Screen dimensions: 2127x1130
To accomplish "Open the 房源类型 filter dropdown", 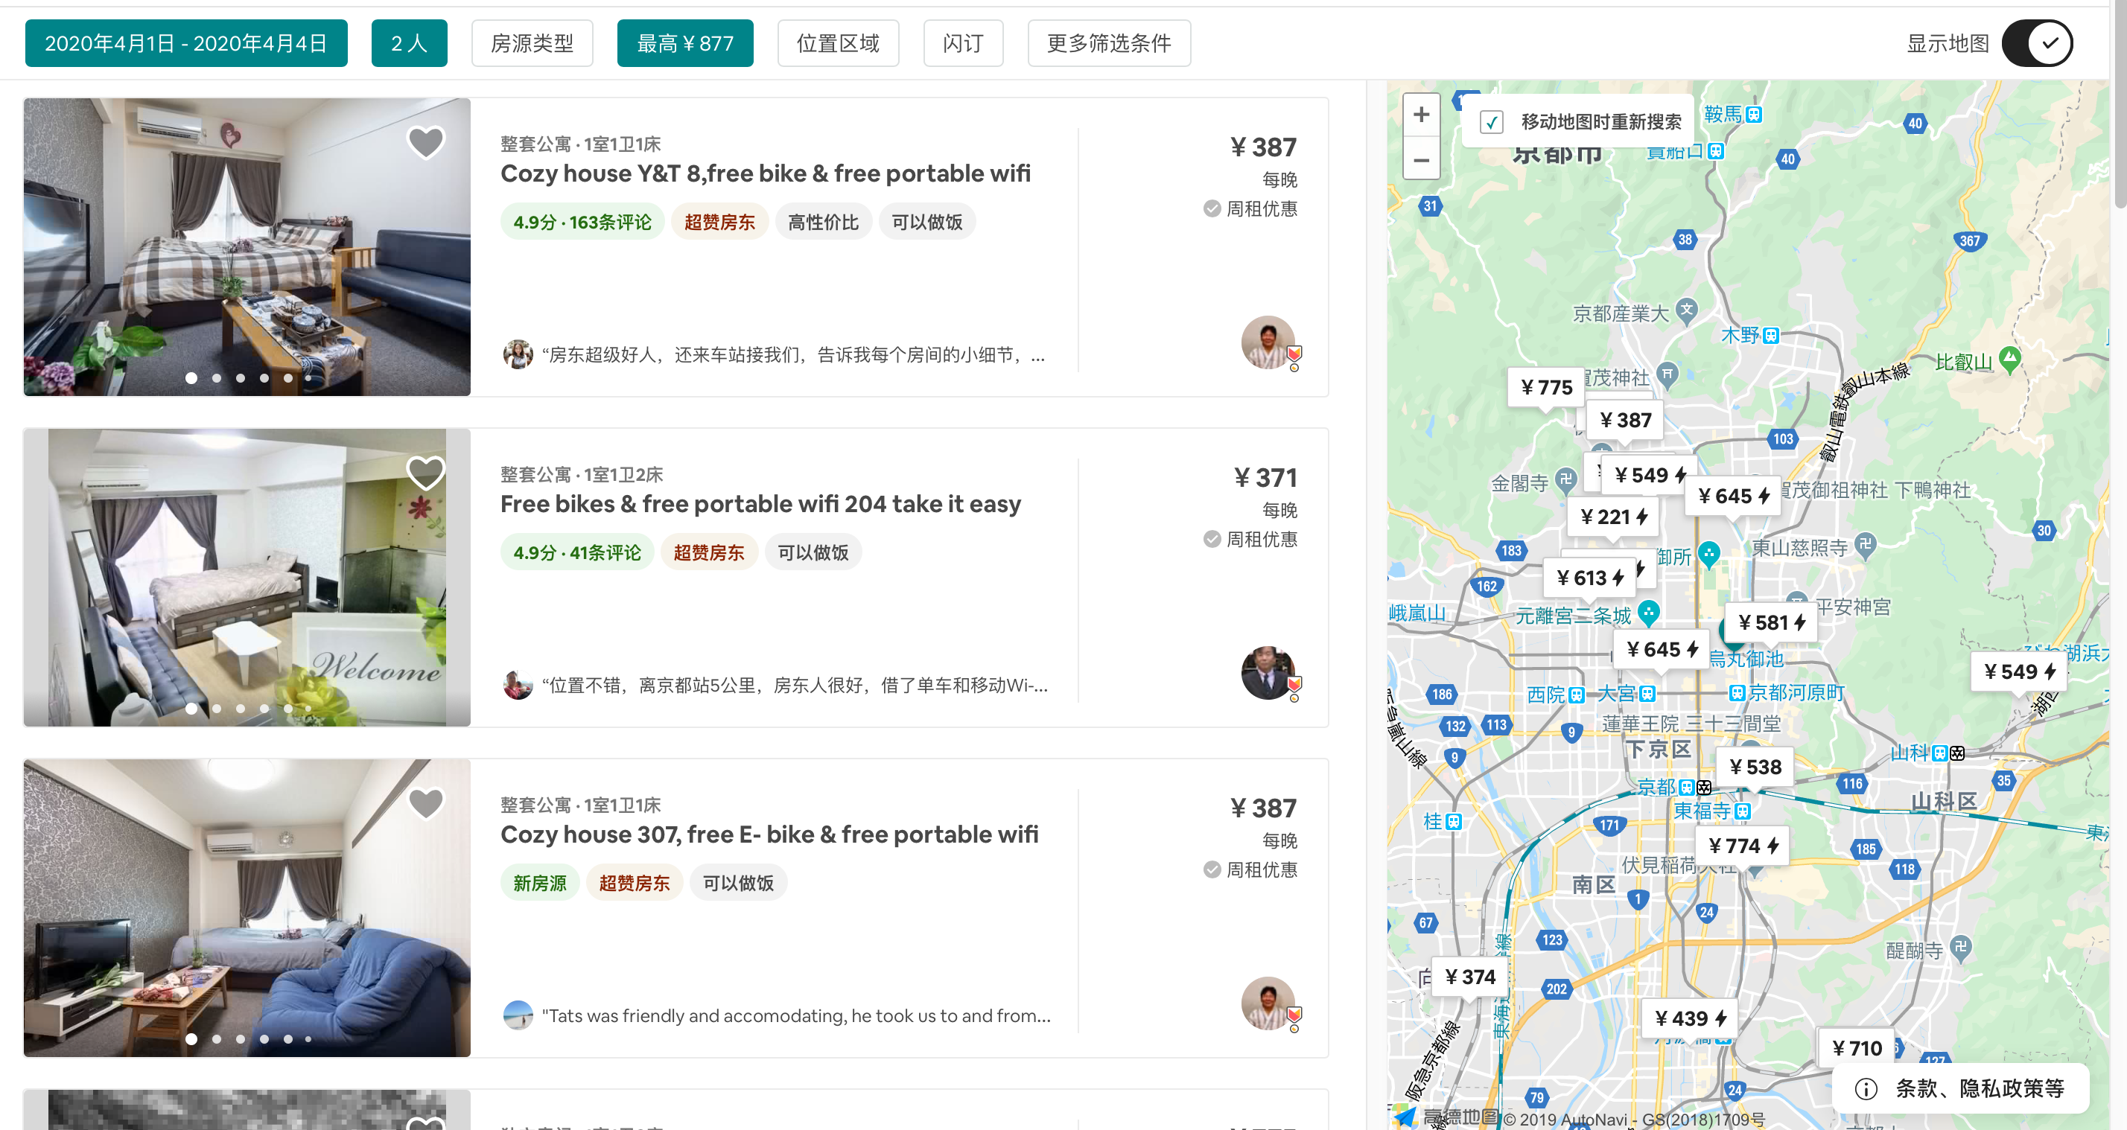I will [532, 43].
